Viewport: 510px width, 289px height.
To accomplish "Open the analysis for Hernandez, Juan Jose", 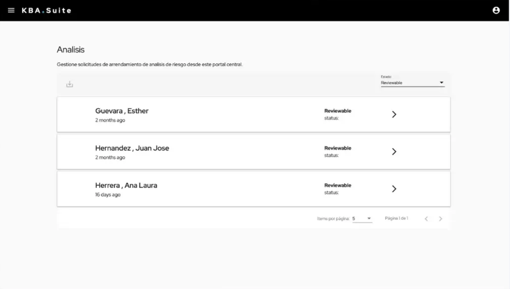I will [x=394, y=151].
